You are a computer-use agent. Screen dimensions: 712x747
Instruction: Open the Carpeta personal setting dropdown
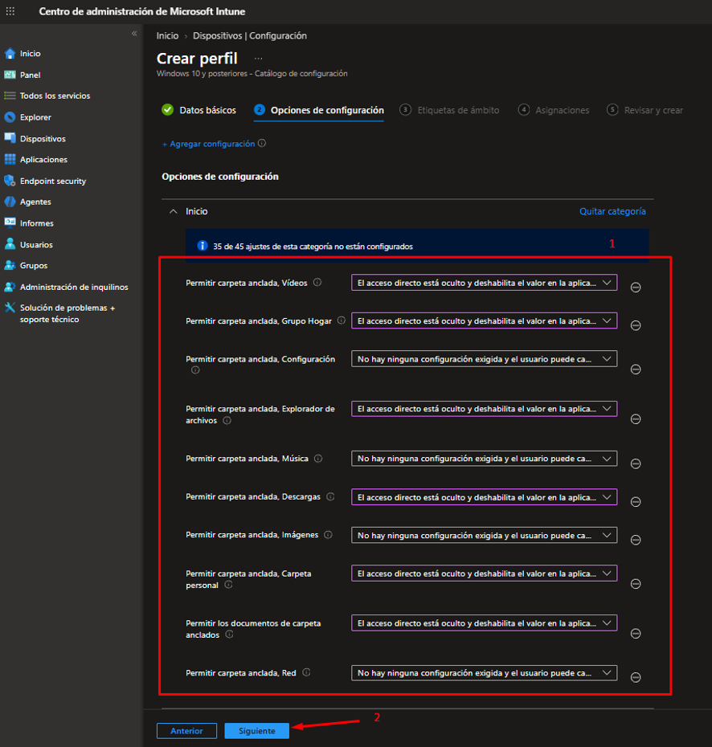485,574
